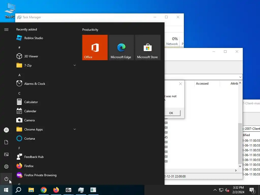Jump to letter A section header
Screen dimensions: 260x195
tap(19, 75)
